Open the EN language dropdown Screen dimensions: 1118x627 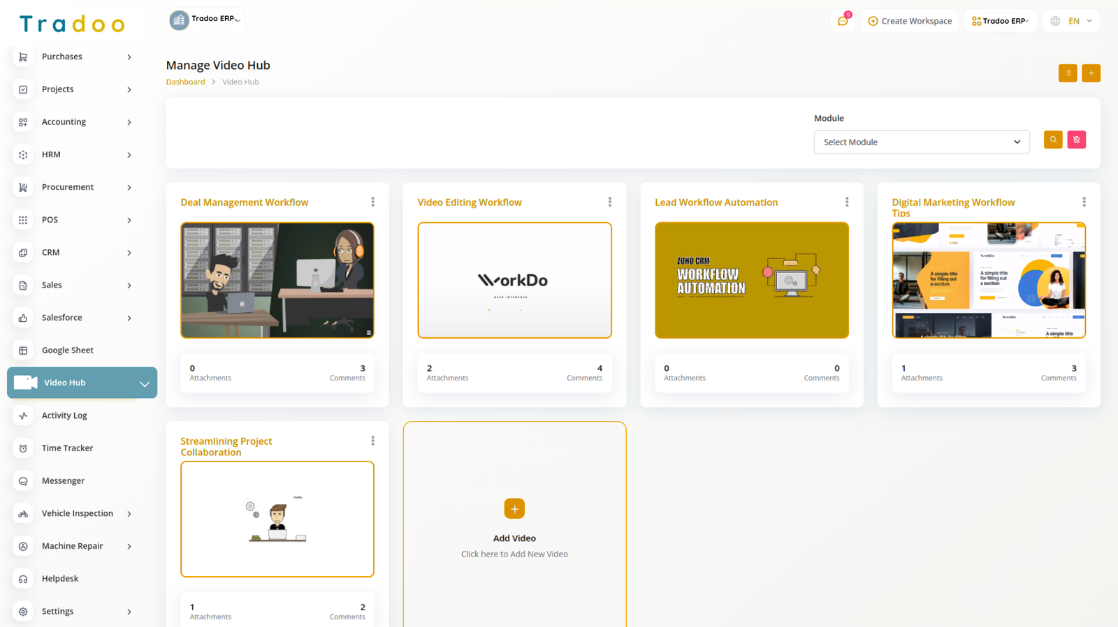1072,21
